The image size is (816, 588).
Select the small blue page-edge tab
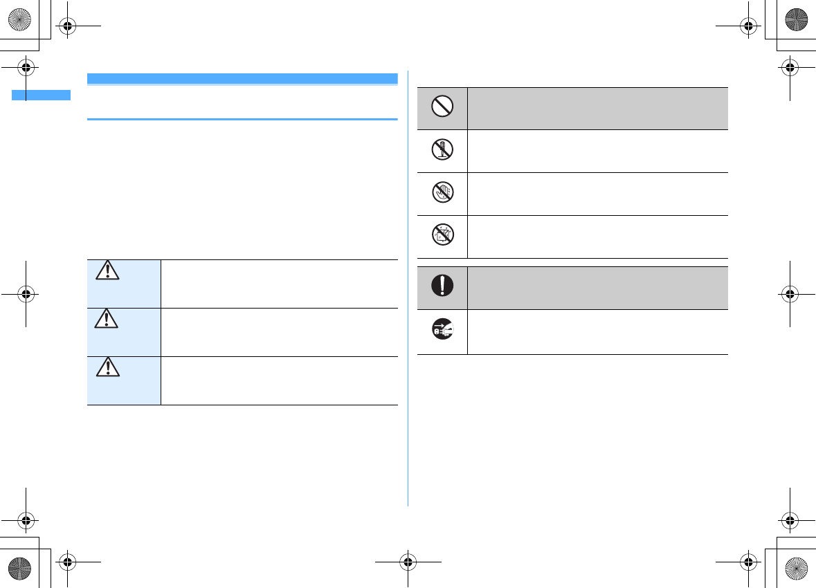[41, 95]
